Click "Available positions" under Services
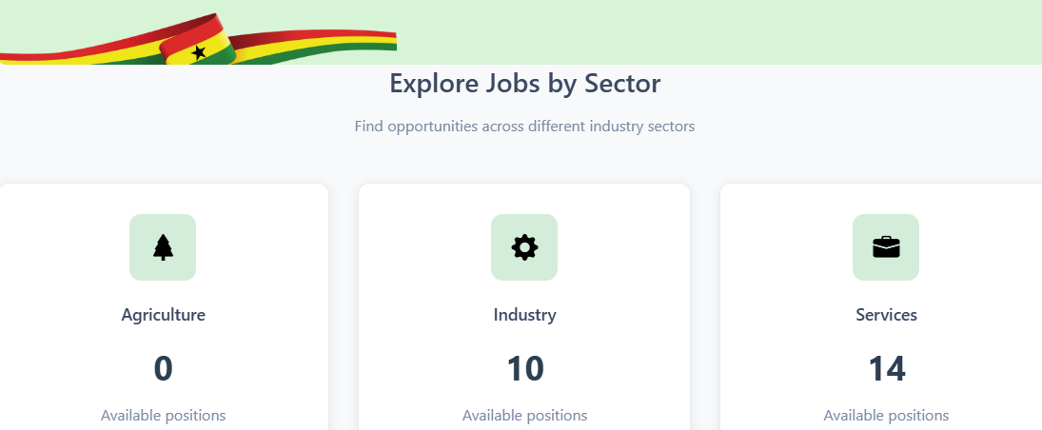The height and width of the screenshot is (430, 1042). coord(886,416)
